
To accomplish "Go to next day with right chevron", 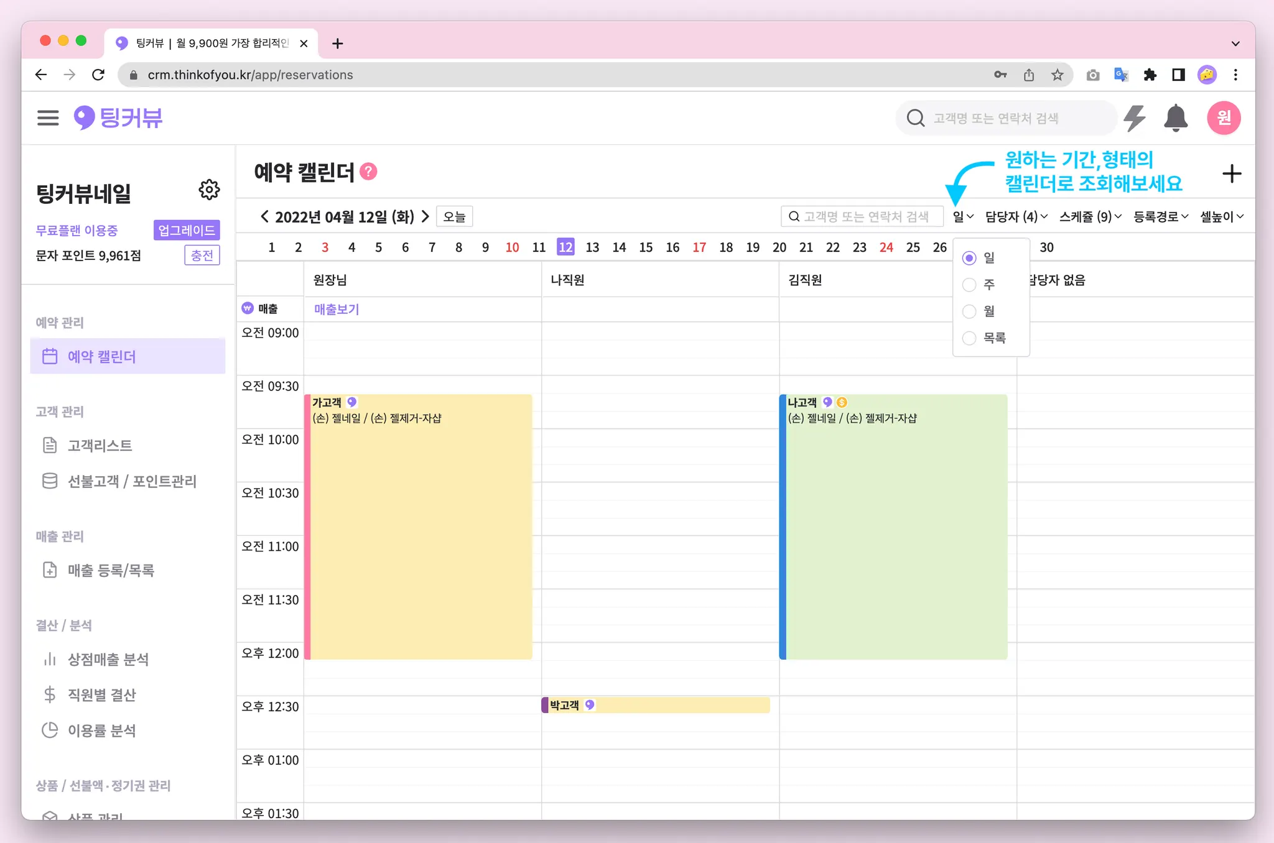I will [x=425, y=216].
